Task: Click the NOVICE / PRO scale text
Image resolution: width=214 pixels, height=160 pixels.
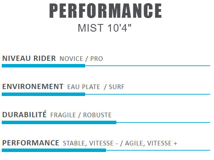Action: (81, 59)
